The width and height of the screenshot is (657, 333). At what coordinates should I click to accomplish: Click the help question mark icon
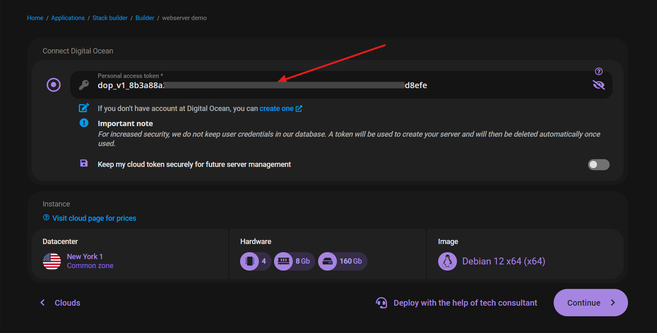point(599,71)
